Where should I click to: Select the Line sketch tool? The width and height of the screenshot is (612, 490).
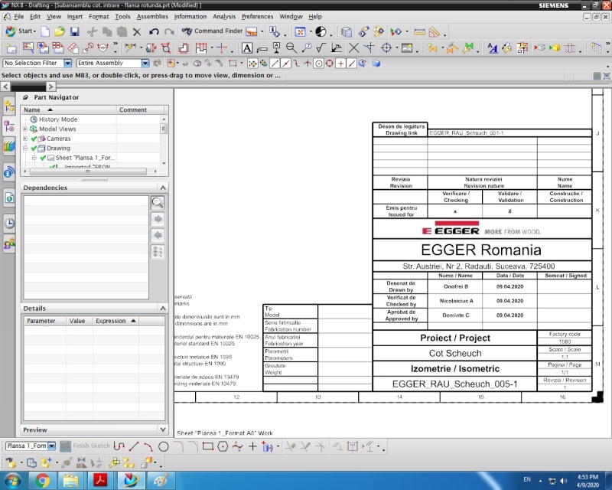134,446
